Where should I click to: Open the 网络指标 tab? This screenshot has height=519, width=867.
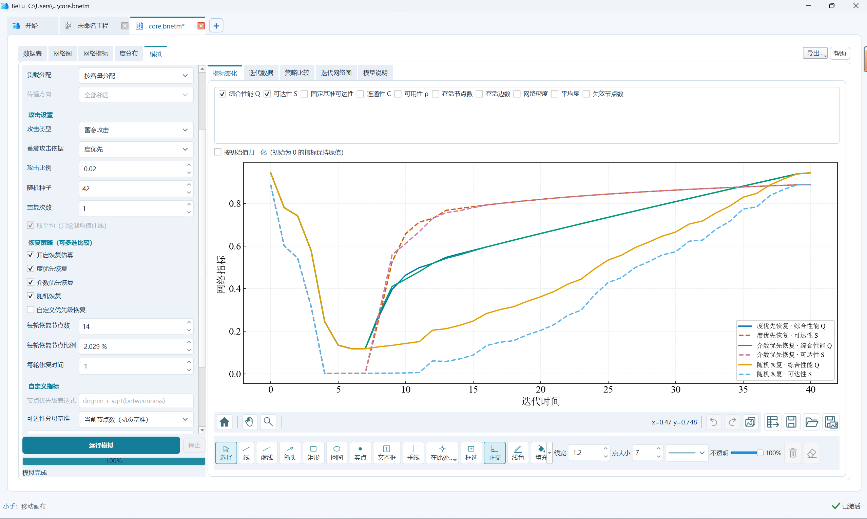click(x=96, y=54)
